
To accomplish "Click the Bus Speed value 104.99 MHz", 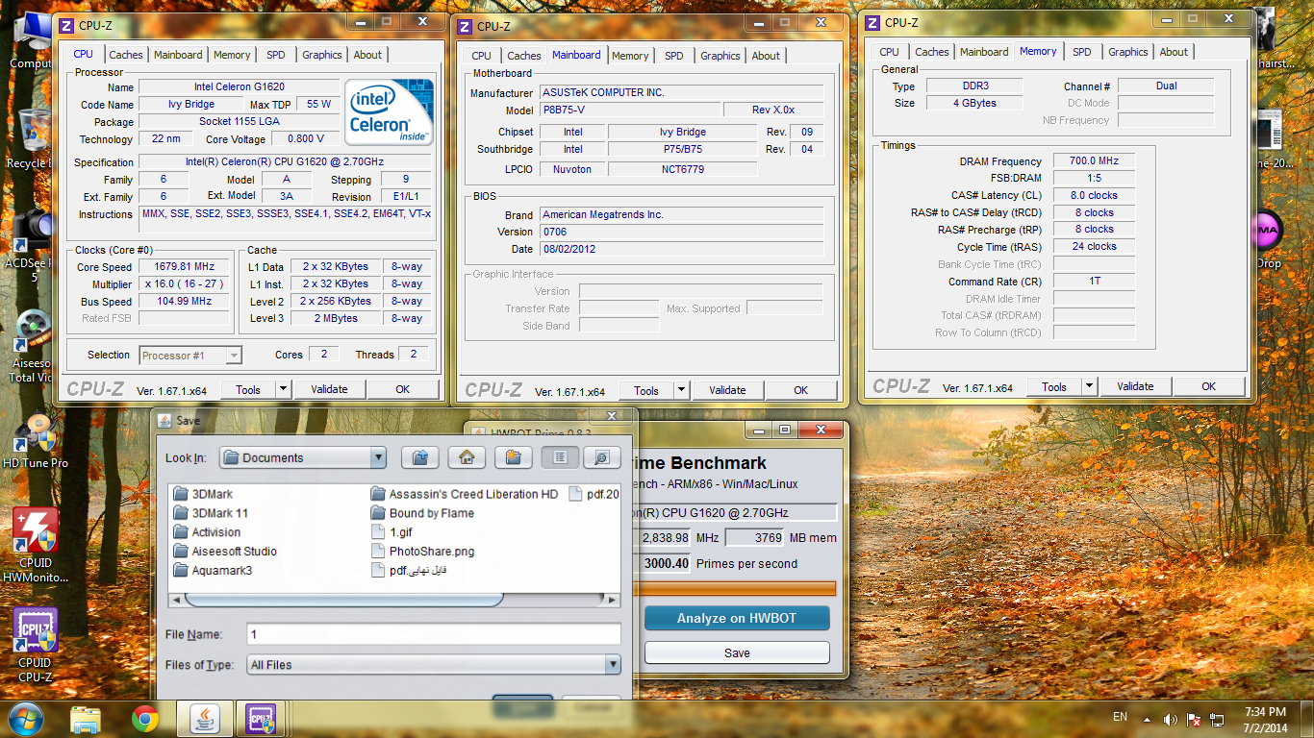I will pos(184,302).
